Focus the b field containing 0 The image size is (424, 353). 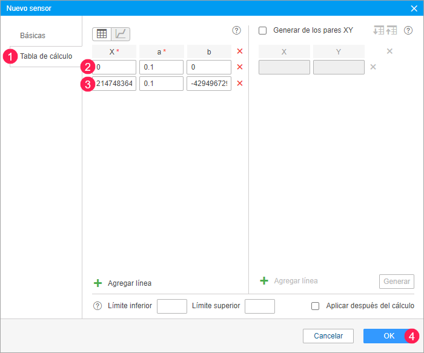tap(209, 67)
